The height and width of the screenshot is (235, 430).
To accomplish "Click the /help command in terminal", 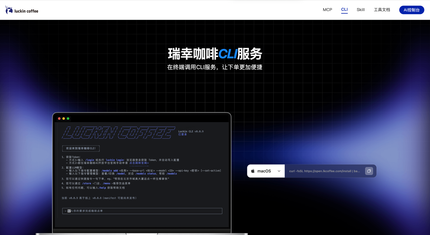I will [x=102, y=188].
